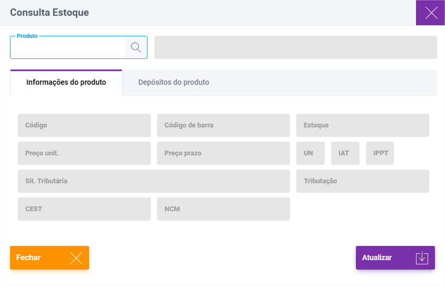Select the Código de barra field

(224, 125)
